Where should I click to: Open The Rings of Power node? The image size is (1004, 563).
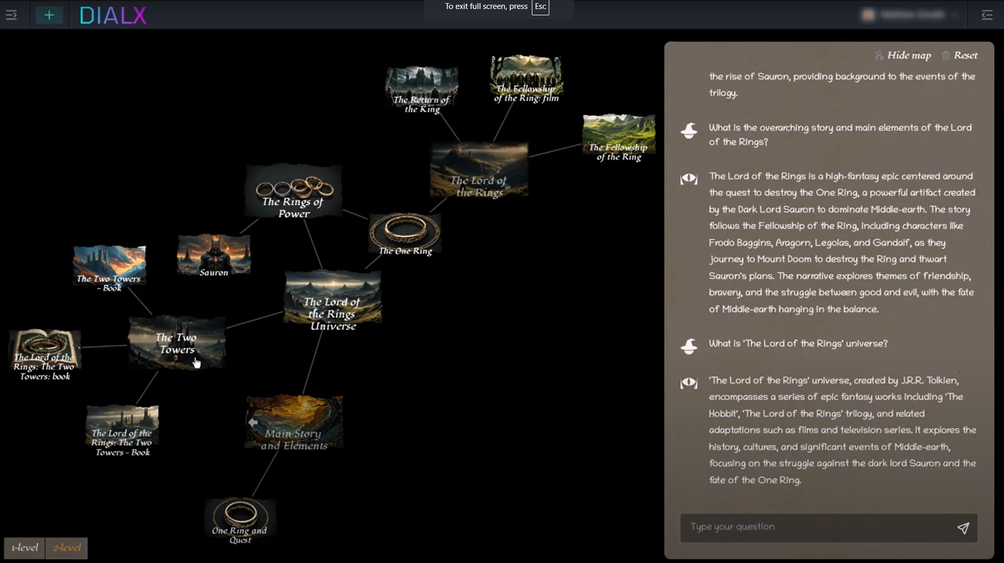click(x=294, y=192)
